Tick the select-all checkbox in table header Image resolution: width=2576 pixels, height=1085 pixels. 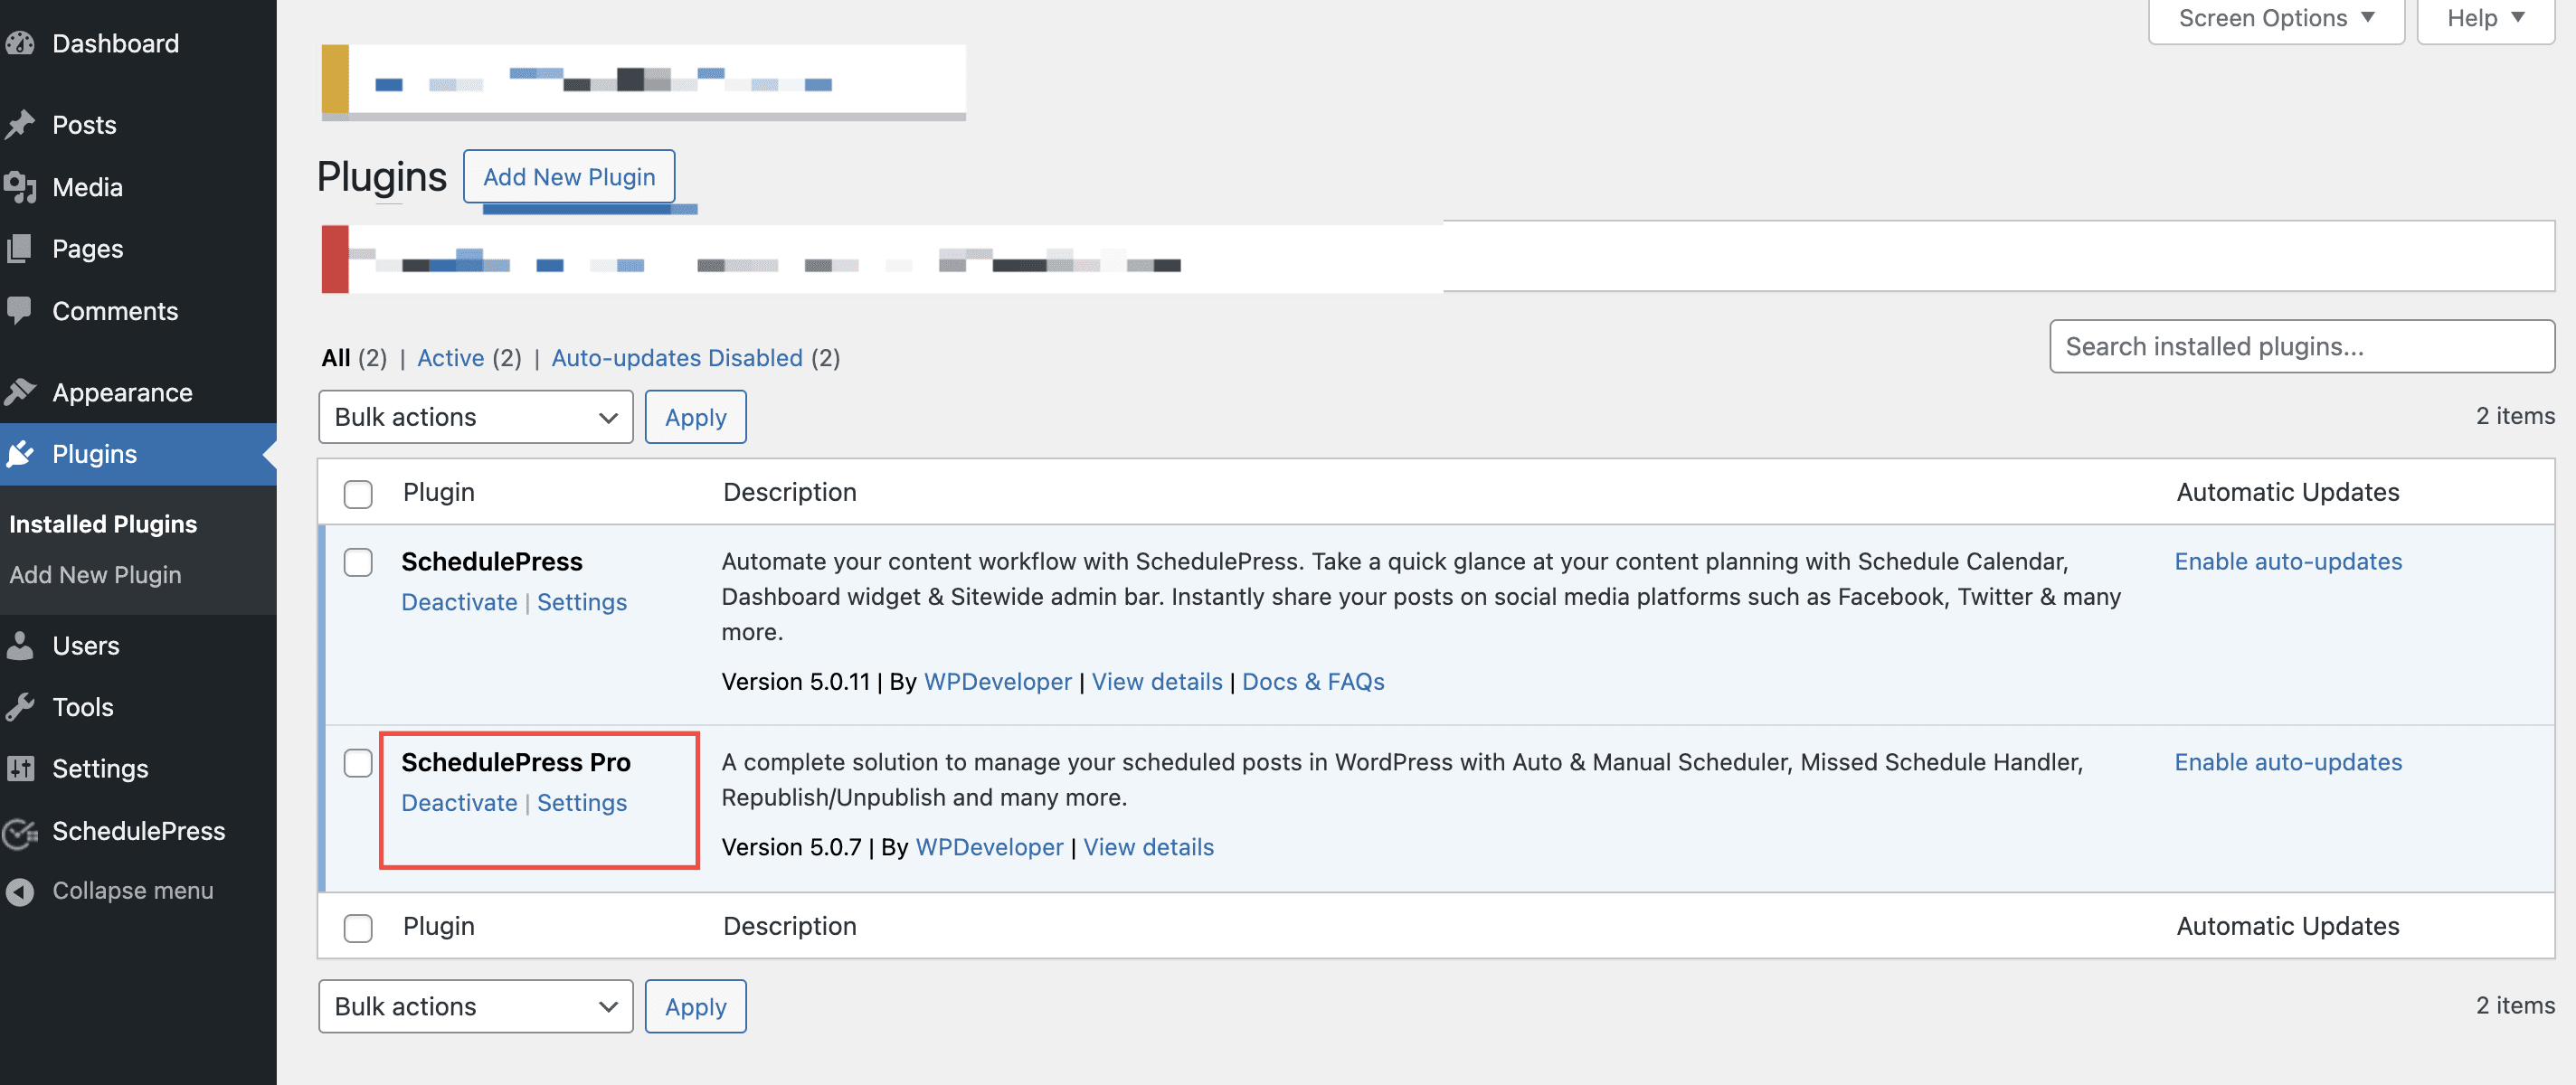click(x=358, y=493)
